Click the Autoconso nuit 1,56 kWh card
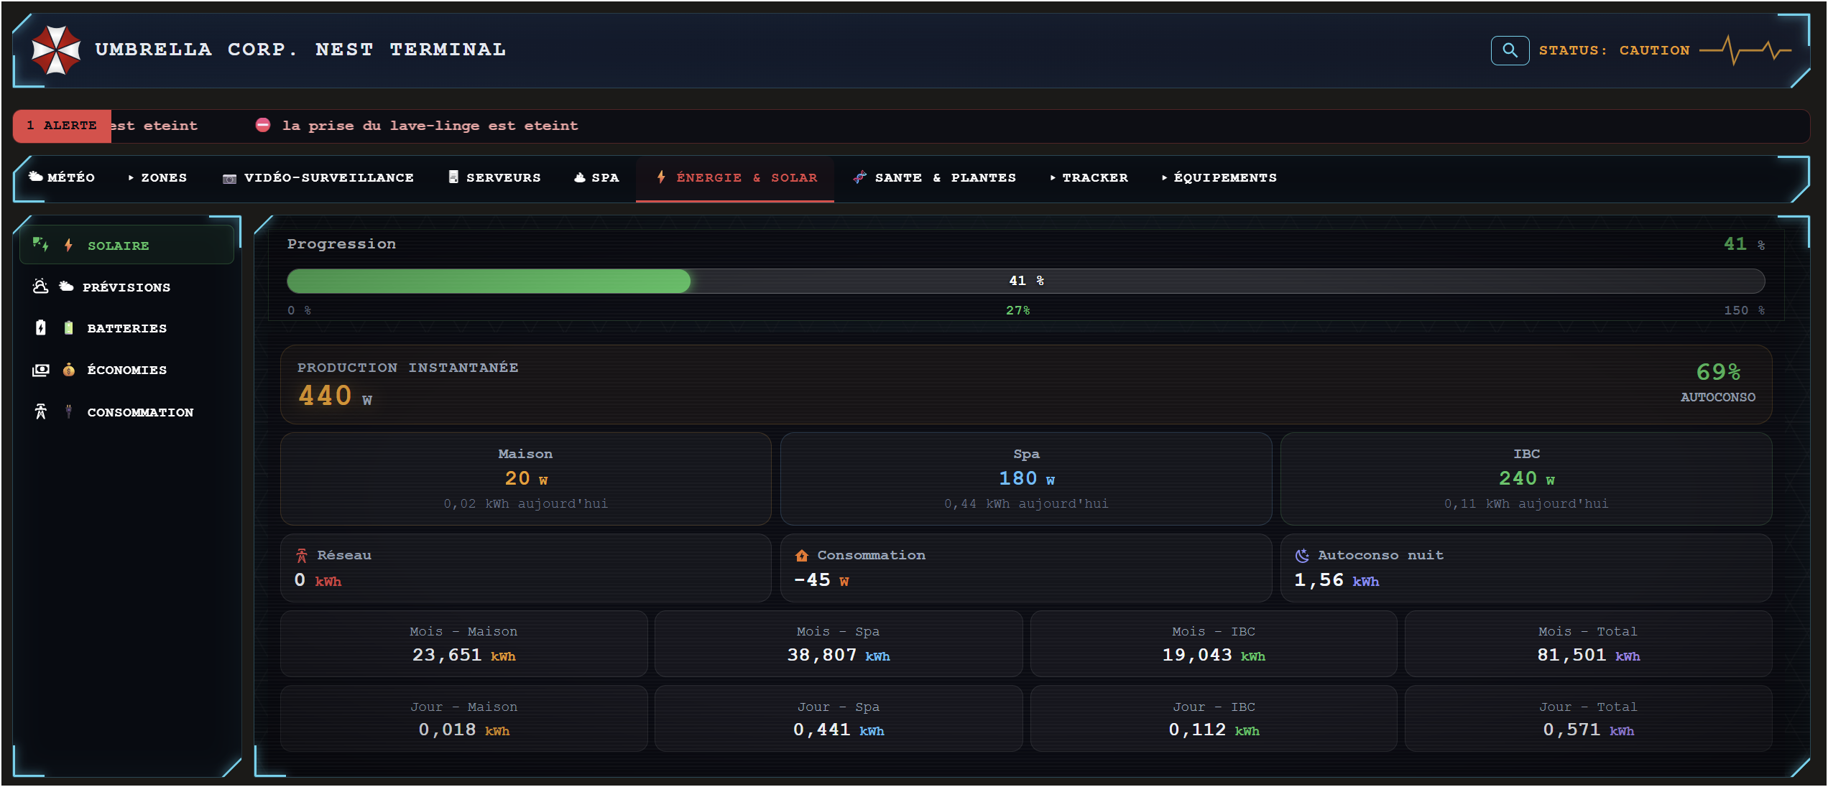 click(1526, 568)
